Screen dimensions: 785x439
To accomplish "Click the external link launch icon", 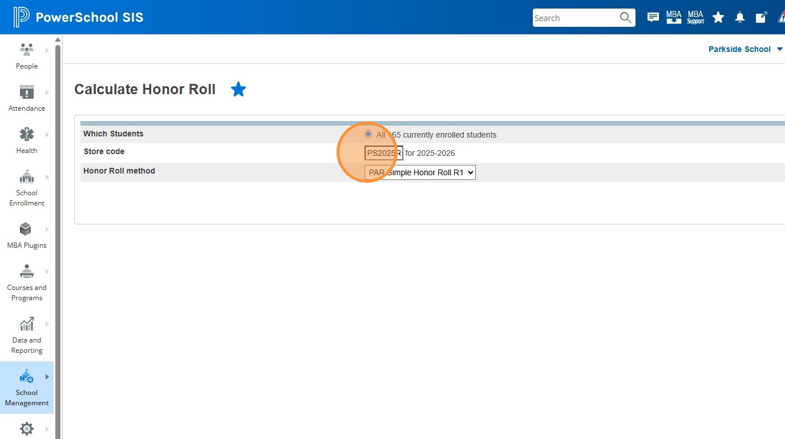I will click(761, 18).
